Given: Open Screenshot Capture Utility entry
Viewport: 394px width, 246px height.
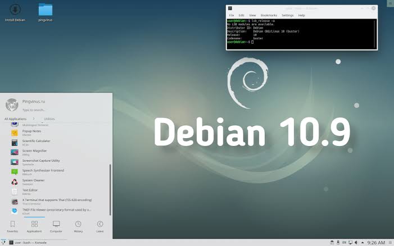Looking at the screenshot, I should (40, 161).
